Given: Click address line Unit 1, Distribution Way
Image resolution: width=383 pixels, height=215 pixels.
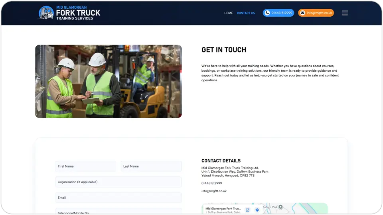Looking at the screenshot, I should click(x=235, y=172).
